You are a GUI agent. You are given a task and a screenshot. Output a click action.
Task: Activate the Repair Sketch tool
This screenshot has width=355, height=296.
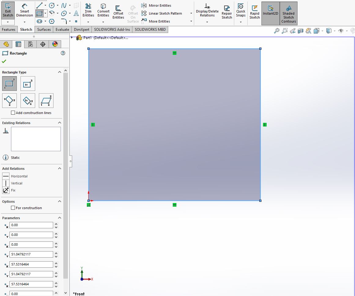point(227,11)
